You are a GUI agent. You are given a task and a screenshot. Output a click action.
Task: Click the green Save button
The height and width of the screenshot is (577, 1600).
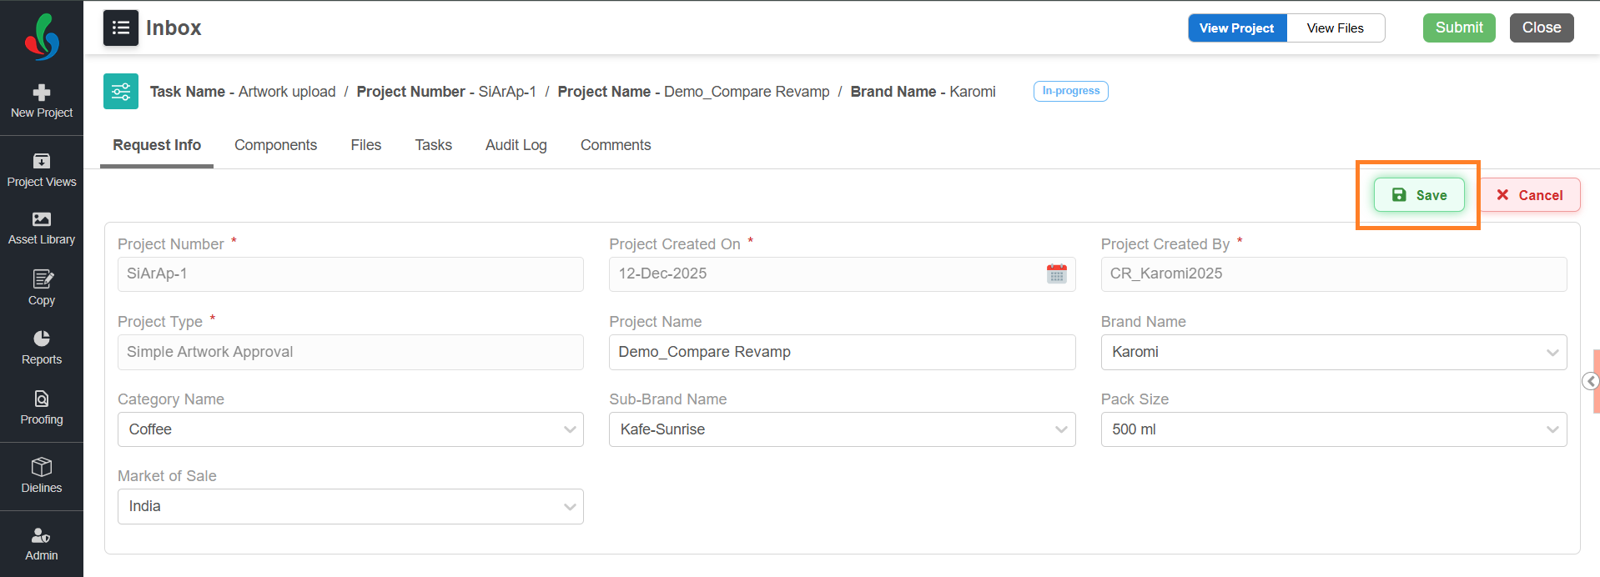tap(1419, 195)
